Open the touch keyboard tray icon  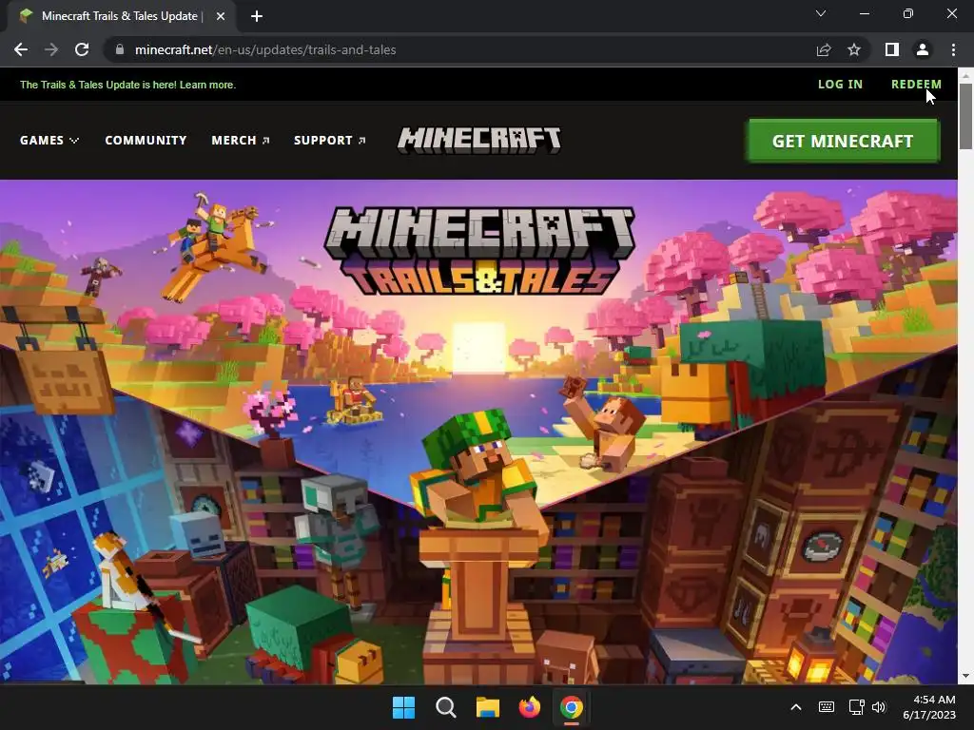coord(827,707)
